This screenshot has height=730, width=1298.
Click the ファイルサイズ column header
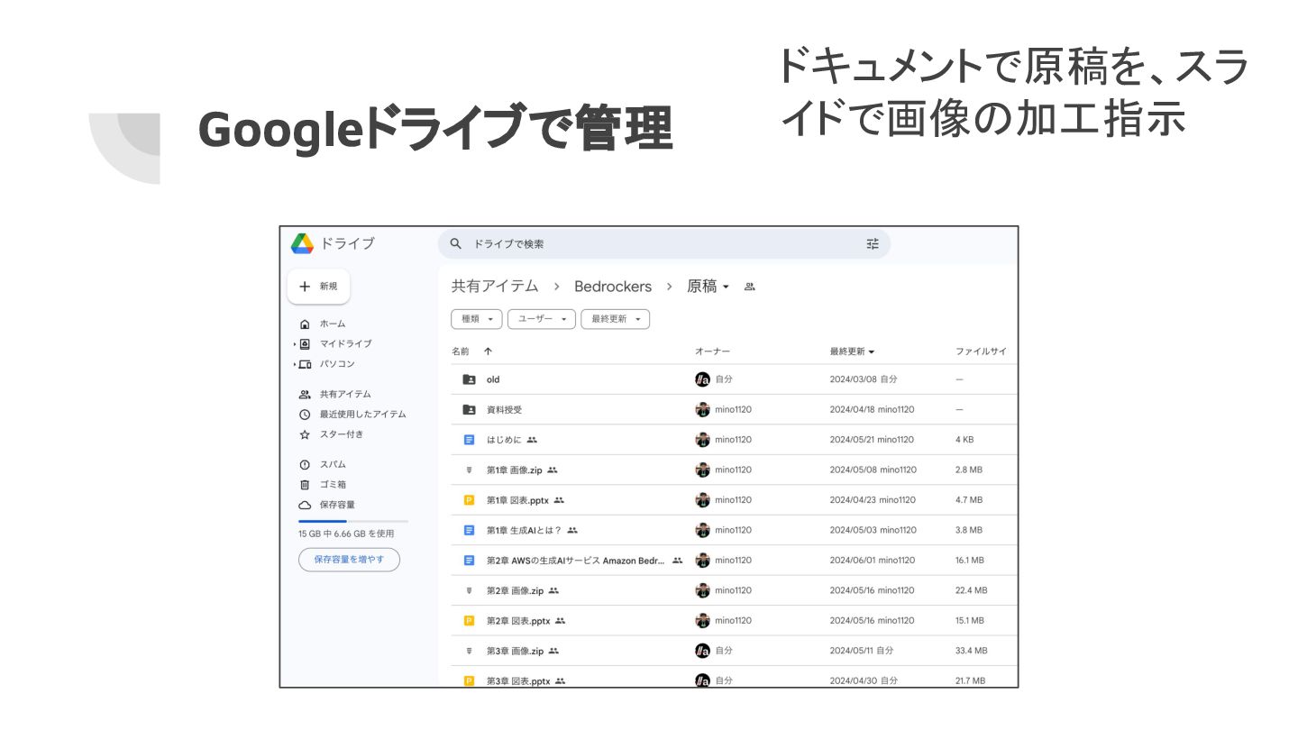click(x=982, y=351)
